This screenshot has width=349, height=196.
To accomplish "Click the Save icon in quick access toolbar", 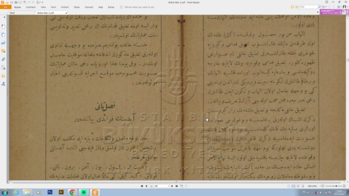I will pos(11,2).
